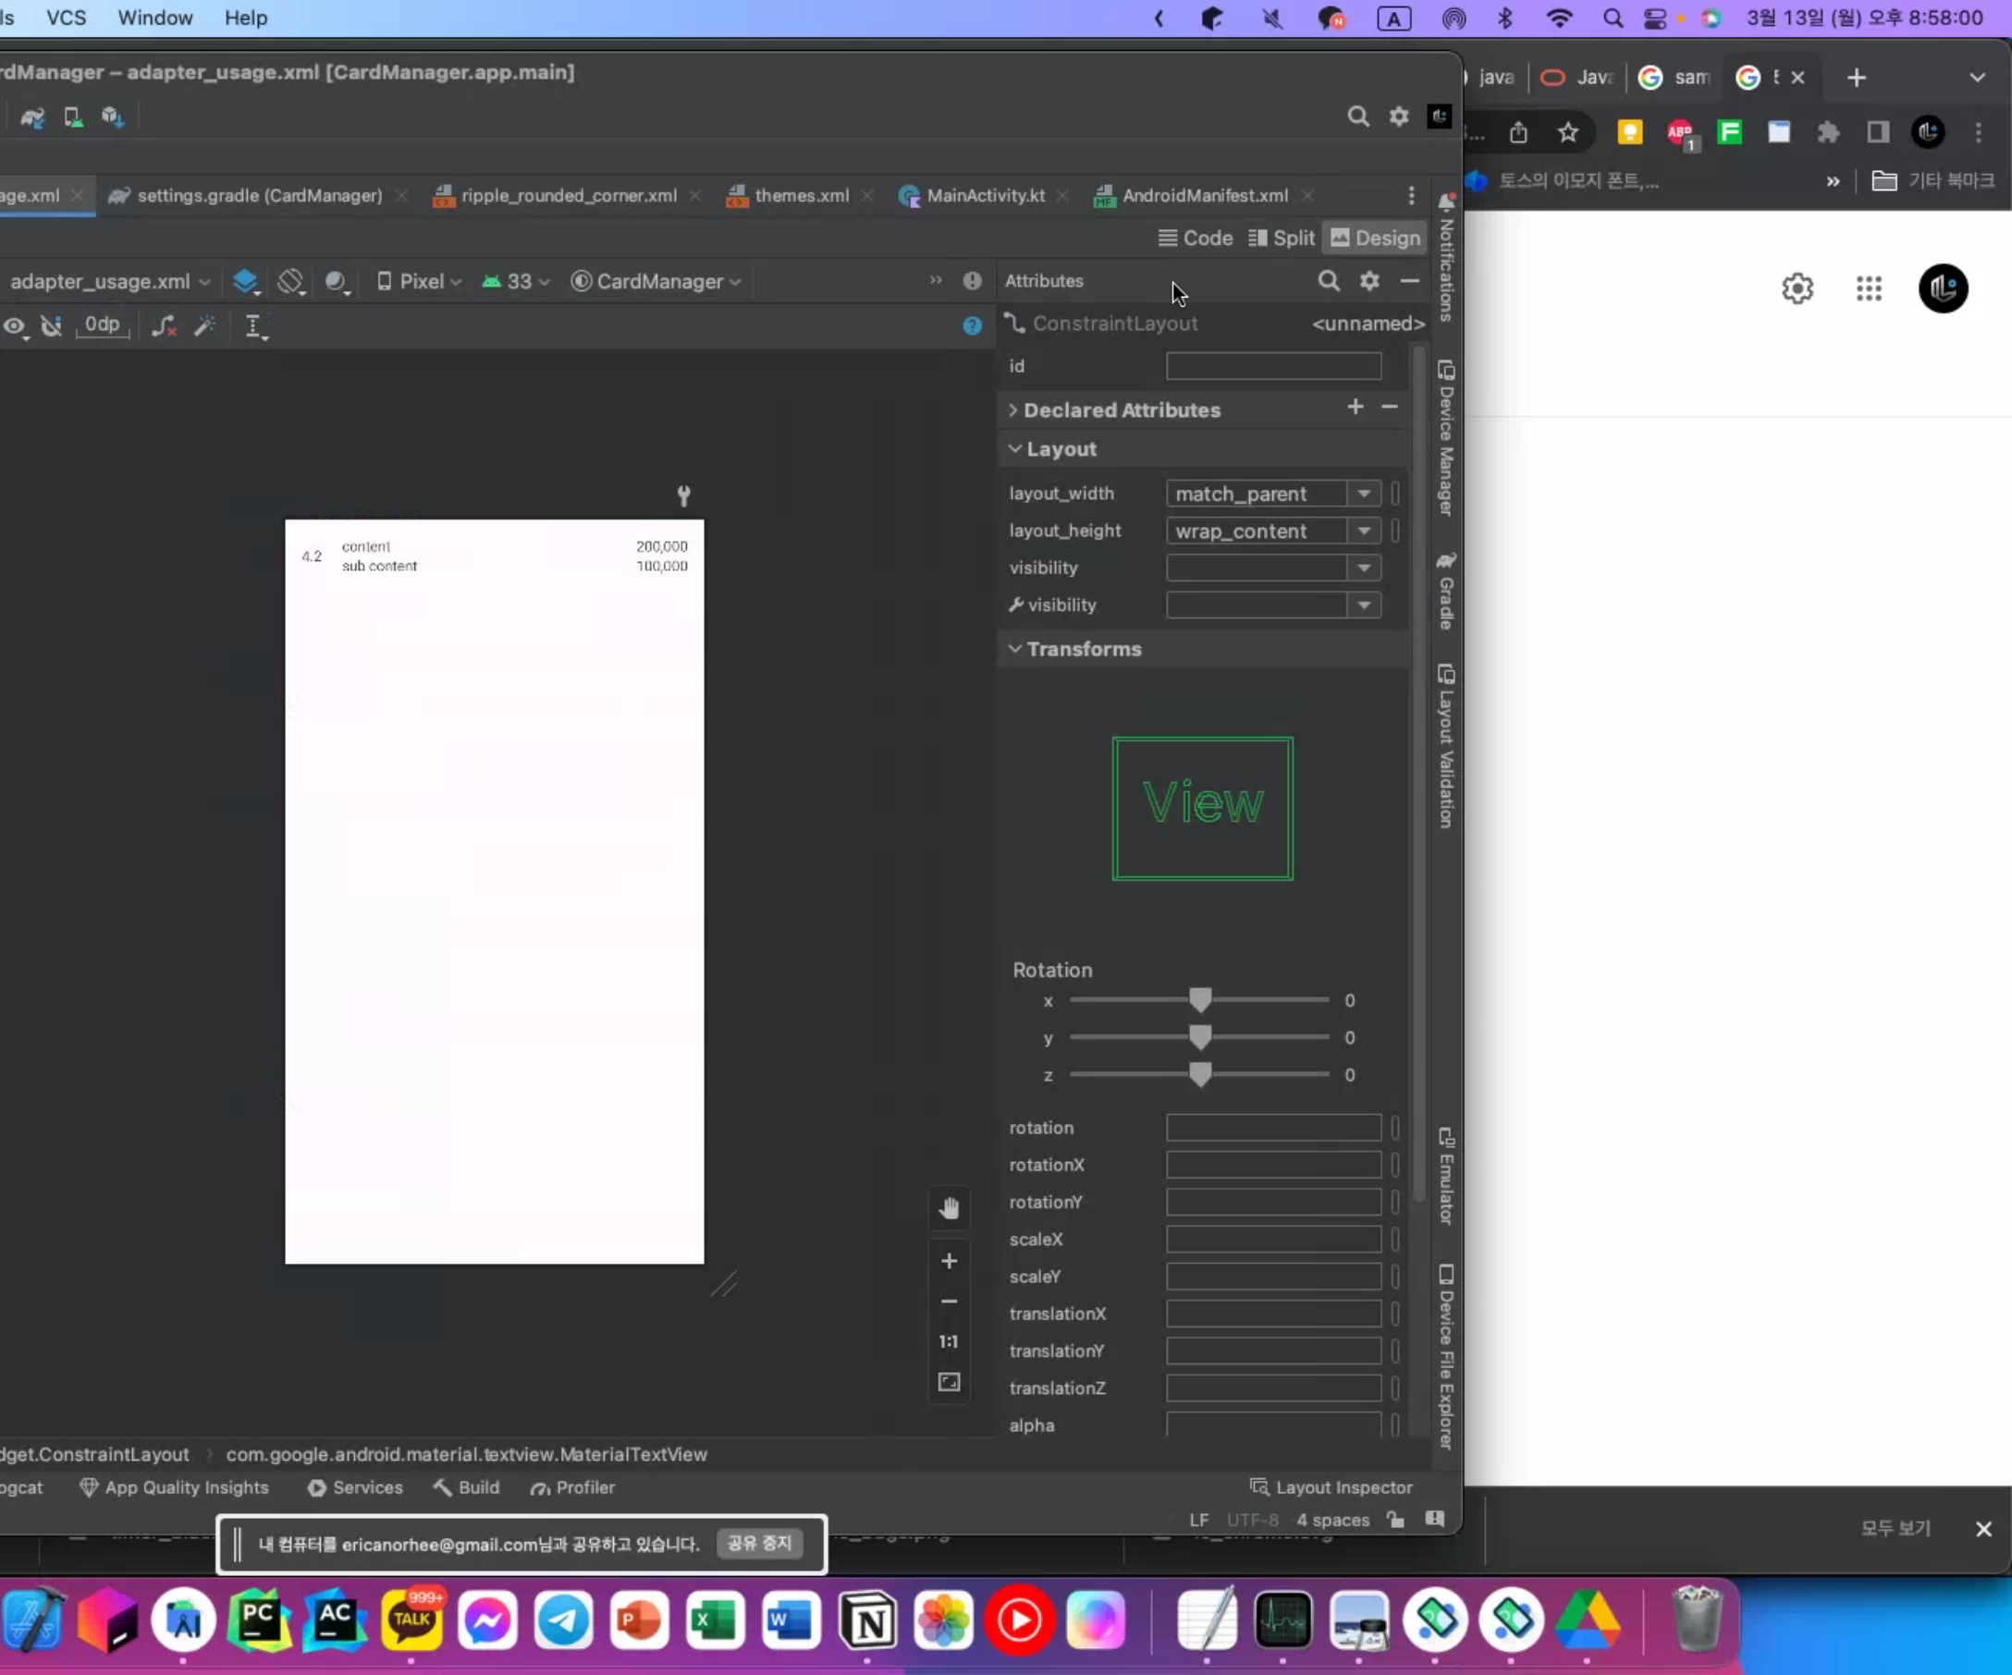This screenshot has height=1675, width=2012.
Task: Click the id input field
Action: point(1272,366)
